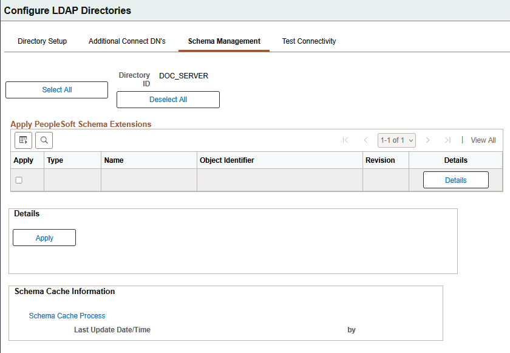Click the View All link above the grid

(x=483, y=140)
